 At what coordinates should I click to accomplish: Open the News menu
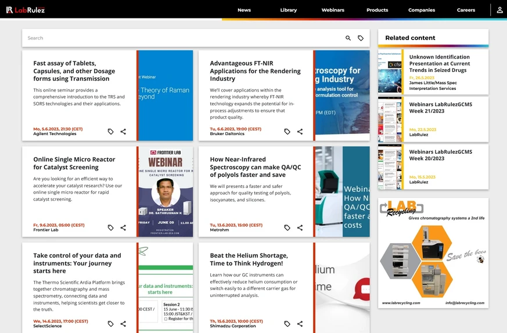pyautogui.click(x=244, y=10)
